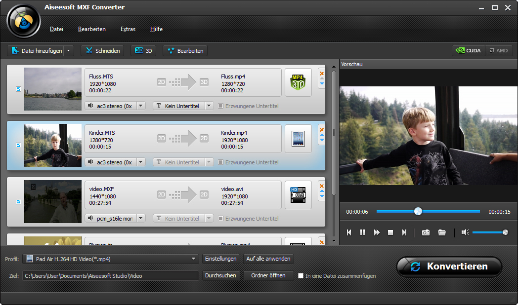This screenshot has height=305, width=518.
Task: Mute the preview audio
Action: click(x=465, y=232)
